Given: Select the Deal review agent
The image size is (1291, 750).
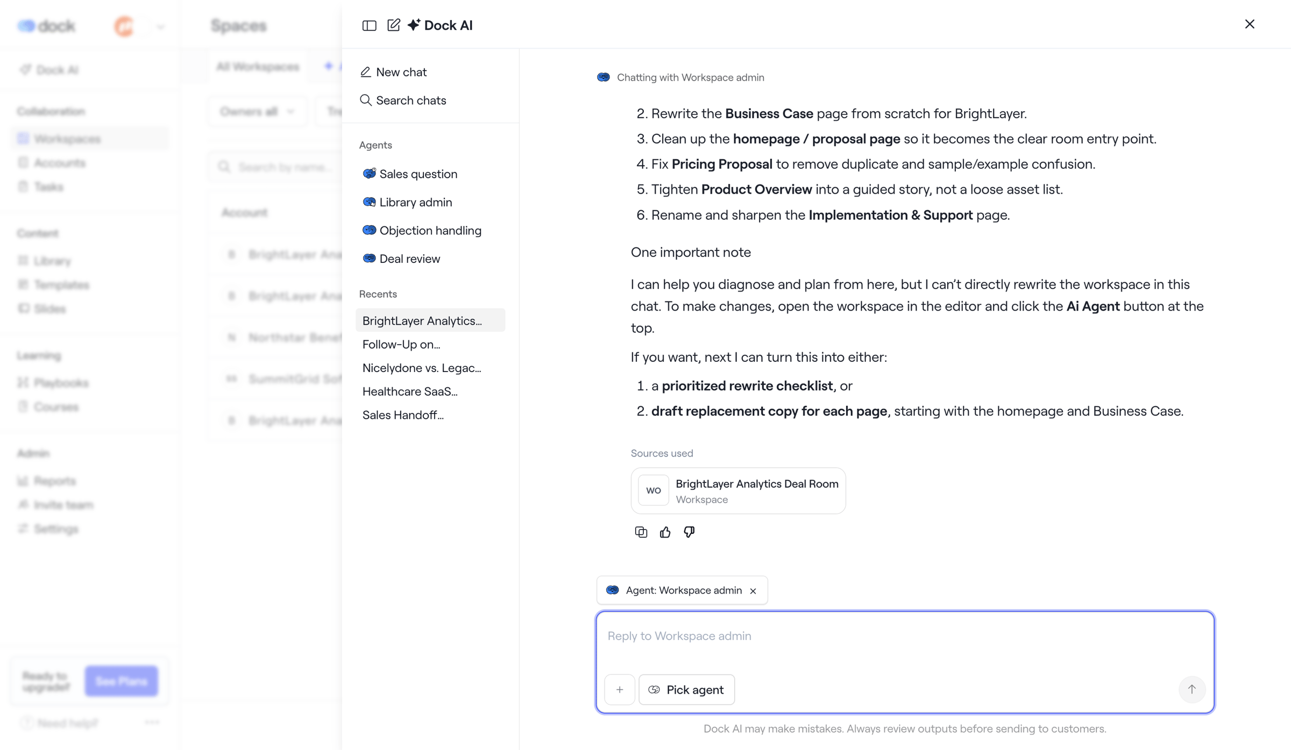Looking at the screenshot, I should [401, 259].
